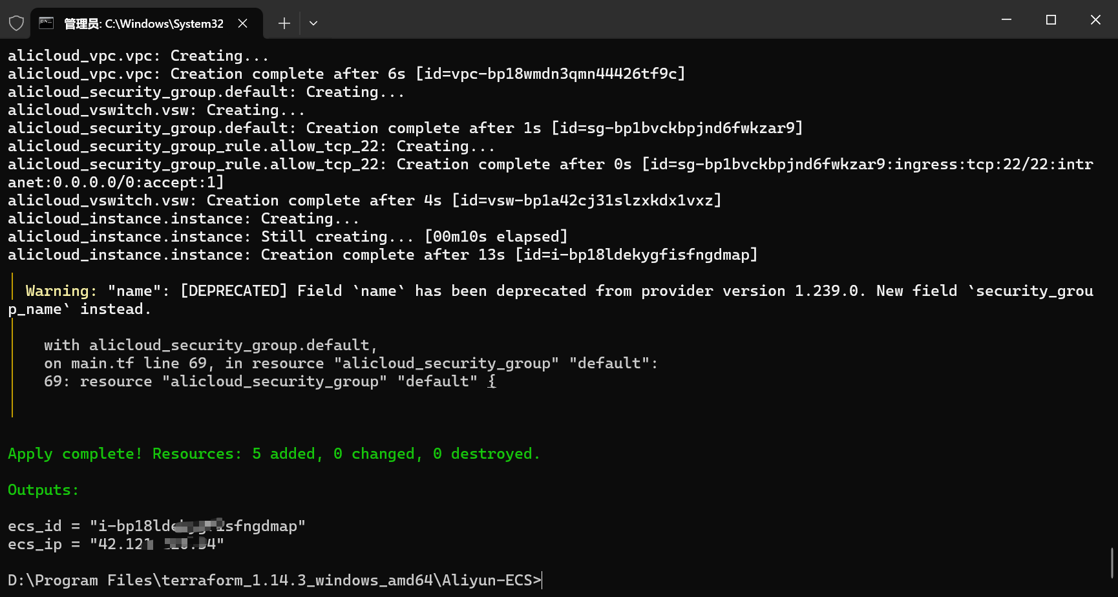Image resolution: width=1118 pixels, height=597 pixels.
Task: Click the vertical scrollbar thumb
Action: click(x=1112, y=563)
